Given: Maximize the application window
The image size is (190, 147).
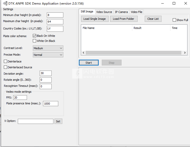Looking at the screenshot, I should click(x=174, y=3).
